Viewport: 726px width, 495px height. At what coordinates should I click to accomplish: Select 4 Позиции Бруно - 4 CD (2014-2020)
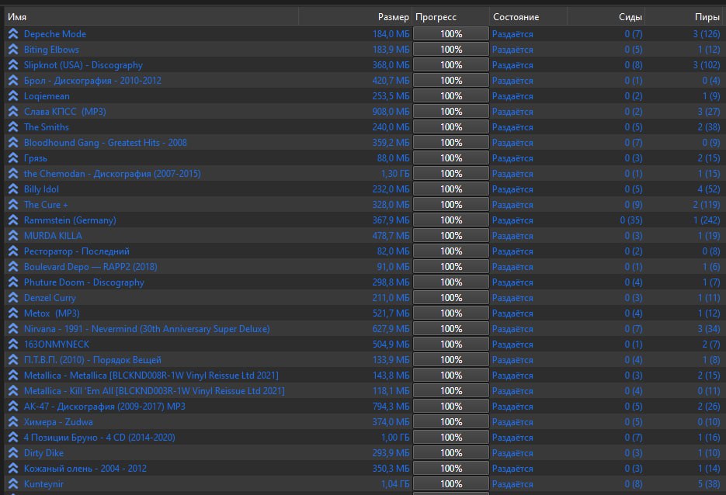coord(99,437)
